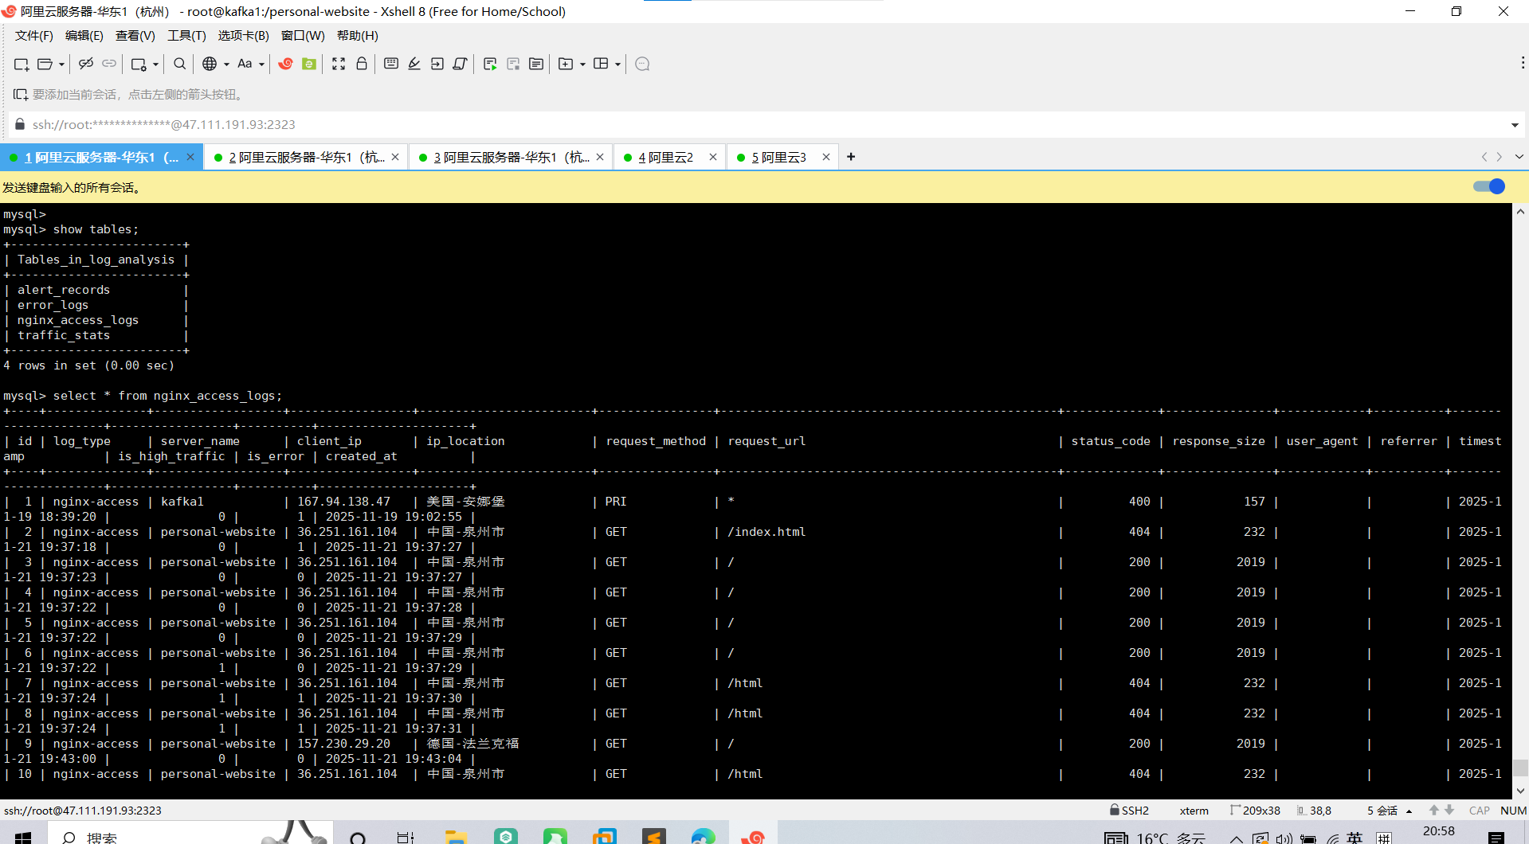
Task: Add a new session tab with plus
Action: (851, 157)
